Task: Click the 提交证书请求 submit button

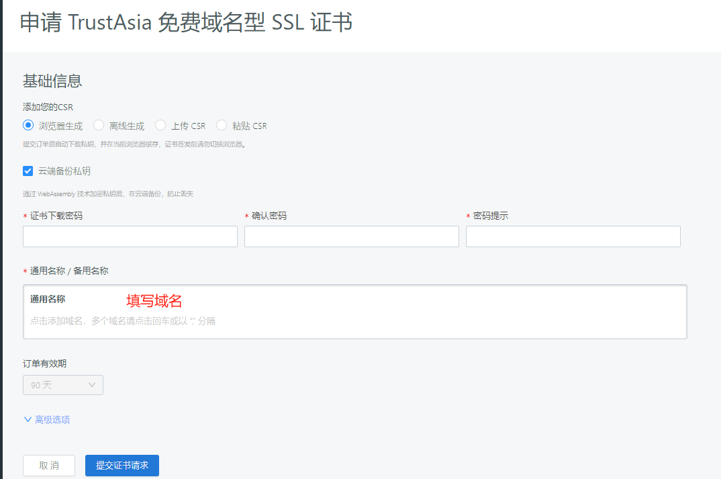Action: (x=122, y=465)
